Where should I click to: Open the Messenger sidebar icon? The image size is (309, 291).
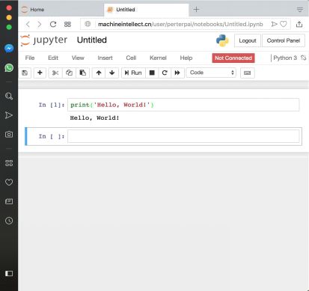pos(9,48)
